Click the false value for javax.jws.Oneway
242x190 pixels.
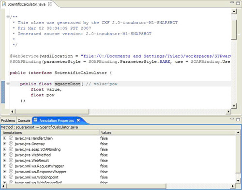click(104, 144)
